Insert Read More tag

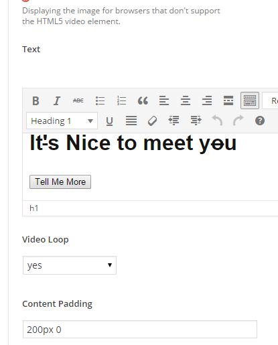pos(228,100)
